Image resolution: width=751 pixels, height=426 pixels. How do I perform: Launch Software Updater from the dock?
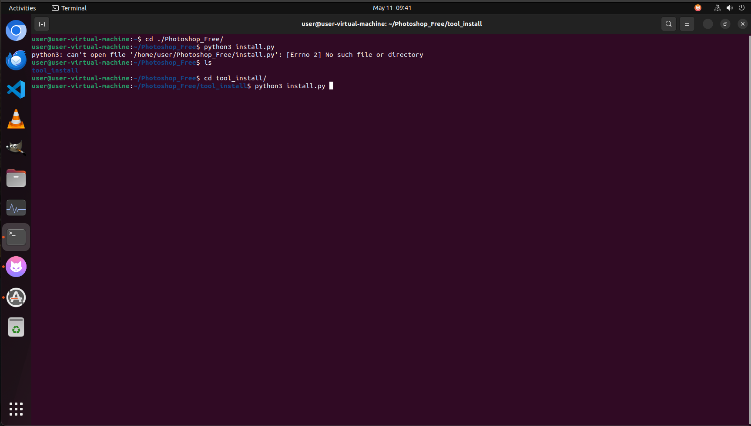[x=16, y=297]
